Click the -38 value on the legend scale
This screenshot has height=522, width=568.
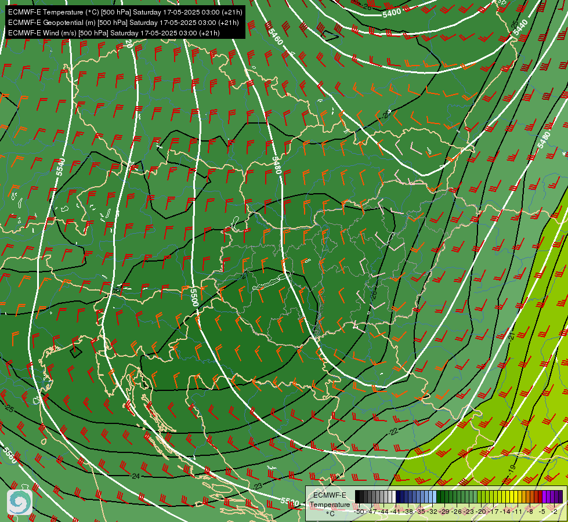407,512
